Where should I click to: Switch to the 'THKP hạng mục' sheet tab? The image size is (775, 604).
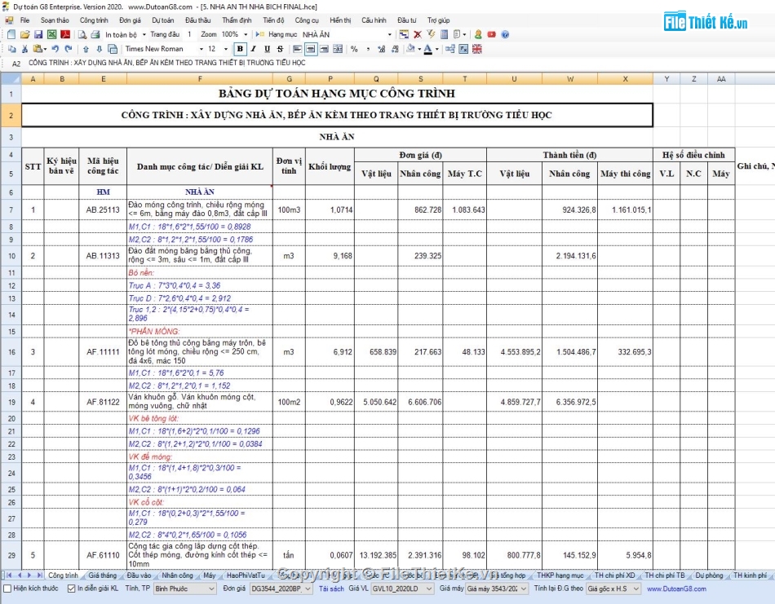(x=560, y=575)
